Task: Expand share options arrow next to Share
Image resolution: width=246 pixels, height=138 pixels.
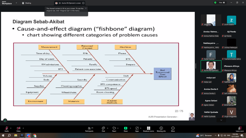Action: click(130, 128)
